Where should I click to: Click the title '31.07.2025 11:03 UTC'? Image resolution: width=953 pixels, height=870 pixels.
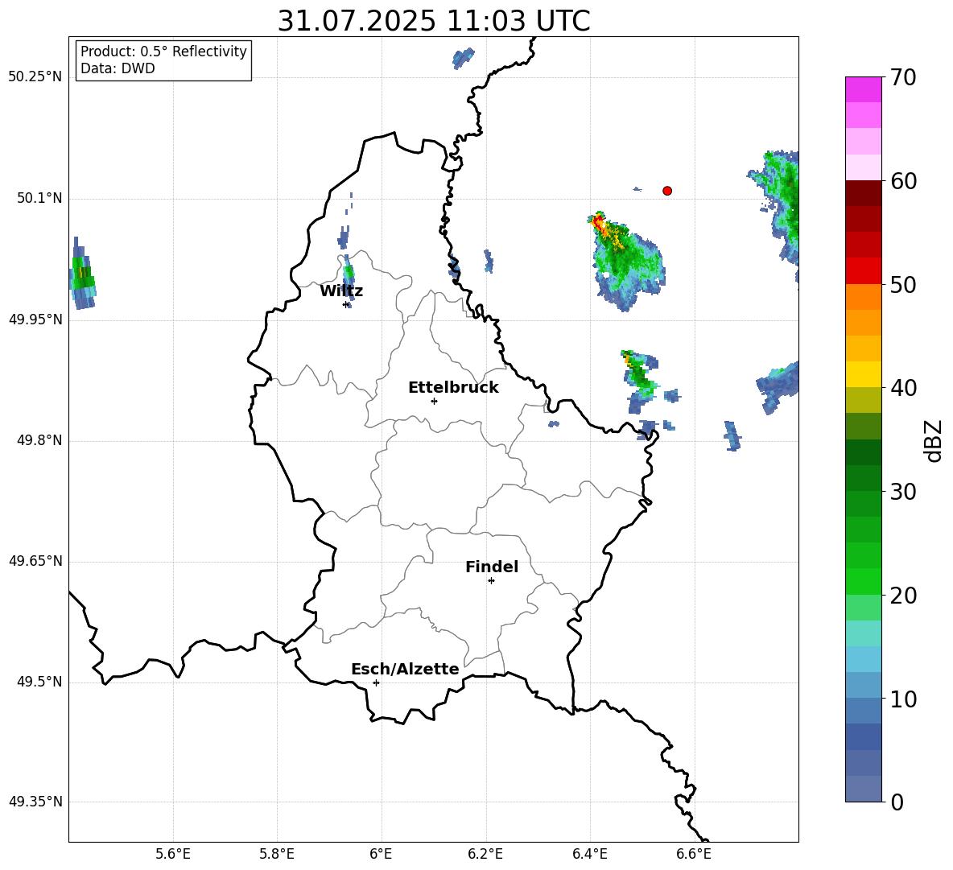pos(434,21)
